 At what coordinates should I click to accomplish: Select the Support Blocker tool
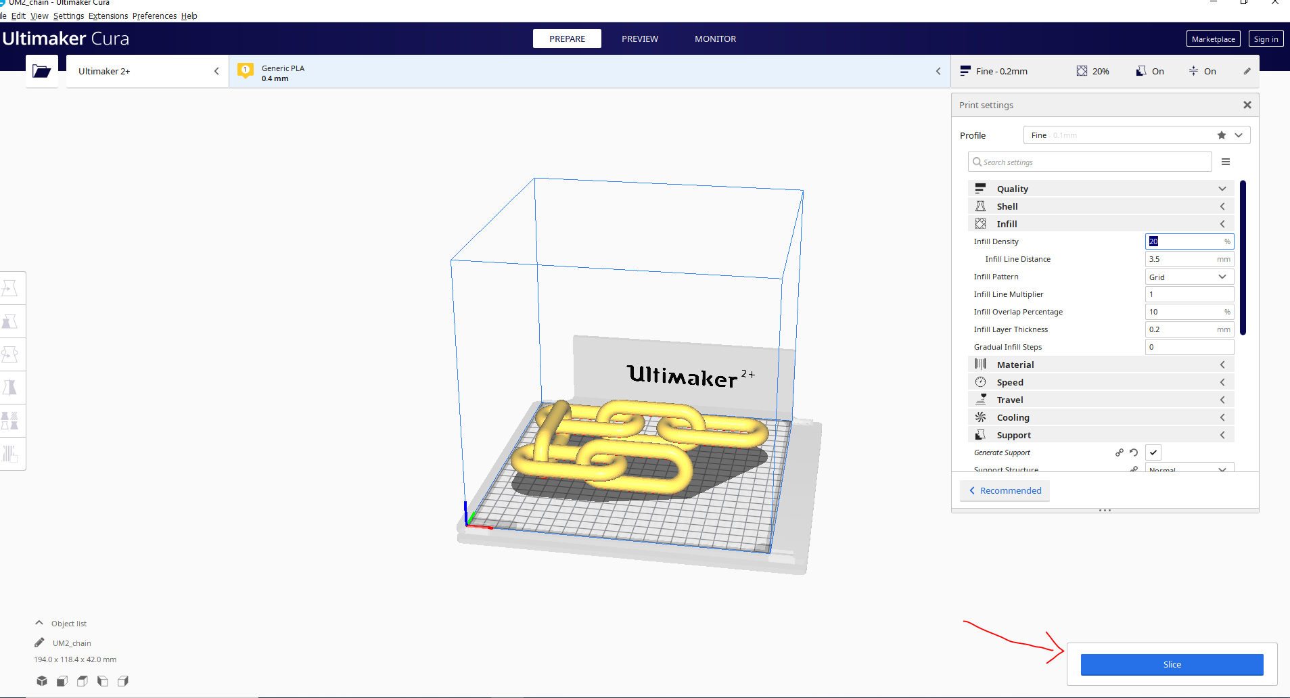point(10,453)
